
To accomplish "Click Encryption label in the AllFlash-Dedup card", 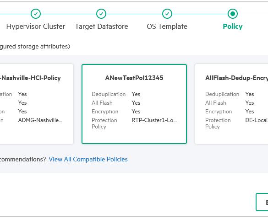I will click(219, 112).
